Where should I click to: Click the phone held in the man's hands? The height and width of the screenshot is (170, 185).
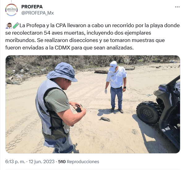click(79, 109)
